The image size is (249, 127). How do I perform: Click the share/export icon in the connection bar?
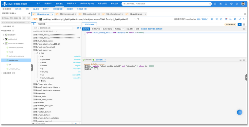click(x=230, y=19)
